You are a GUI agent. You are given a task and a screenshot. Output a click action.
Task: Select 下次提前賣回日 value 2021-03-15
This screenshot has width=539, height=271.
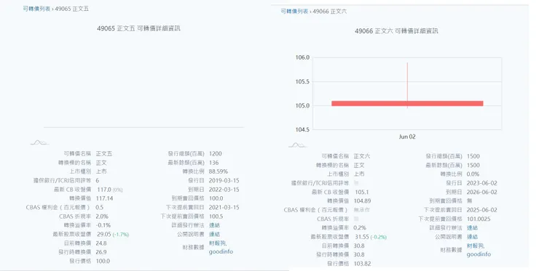coord(224,207)
